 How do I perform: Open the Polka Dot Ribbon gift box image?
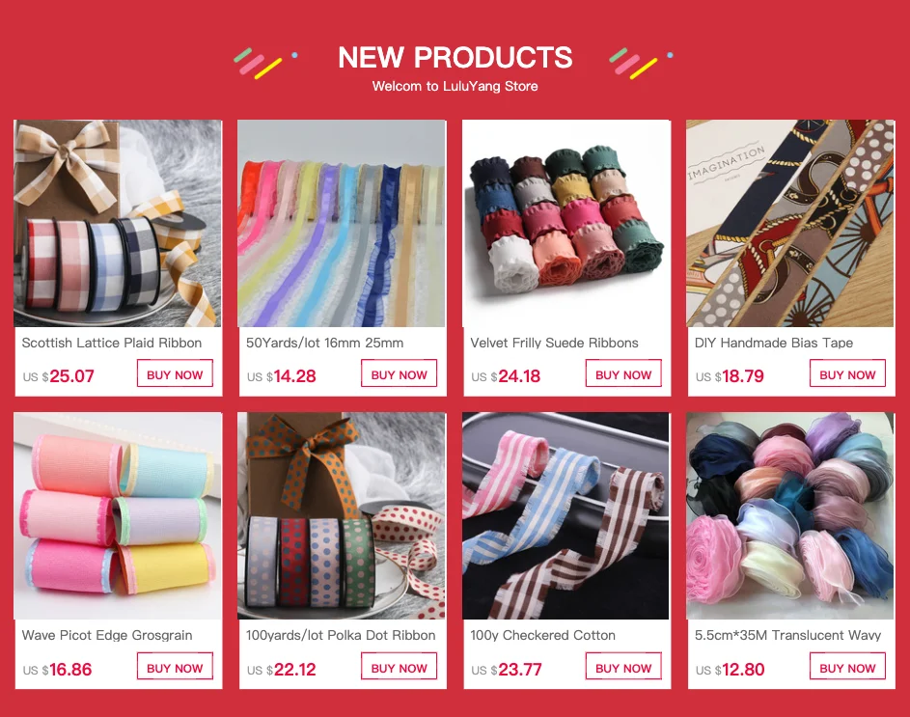(342, 516)
